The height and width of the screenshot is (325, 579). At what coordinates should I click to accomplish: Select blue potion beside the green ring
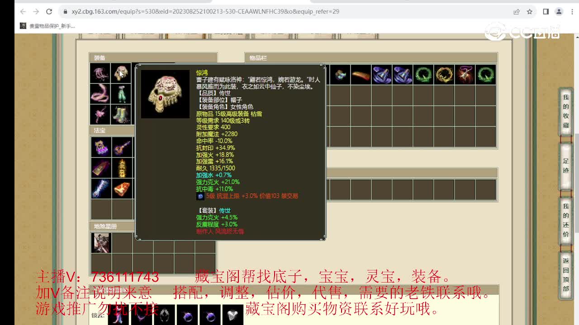402,74
